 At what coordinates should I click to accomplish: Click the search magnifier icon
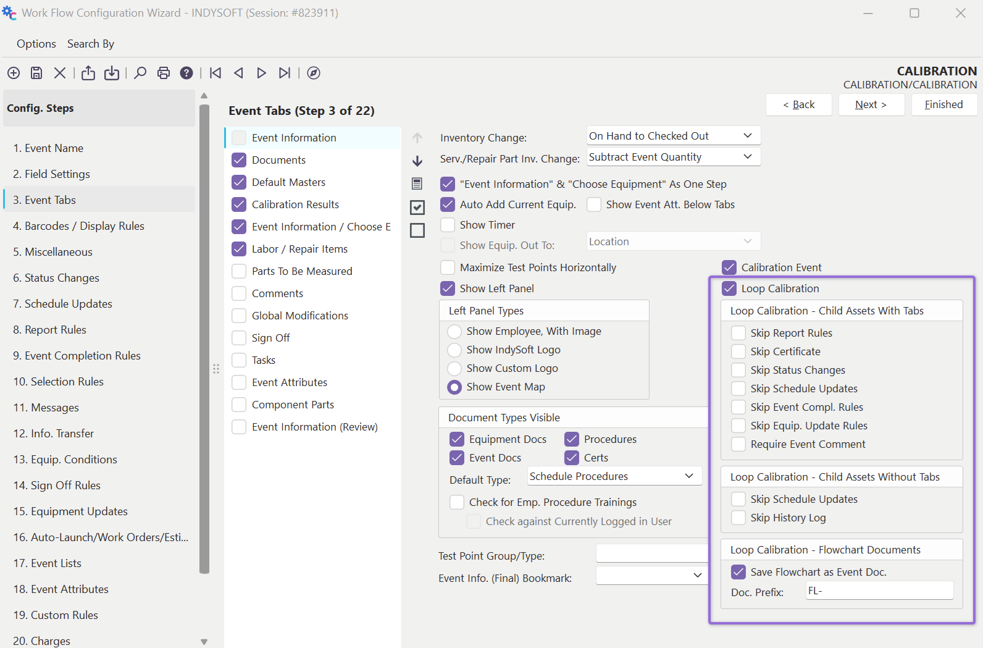140,73
